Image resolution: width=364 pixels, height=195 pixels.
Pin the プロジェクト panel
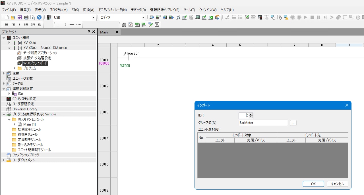[89, 32]
